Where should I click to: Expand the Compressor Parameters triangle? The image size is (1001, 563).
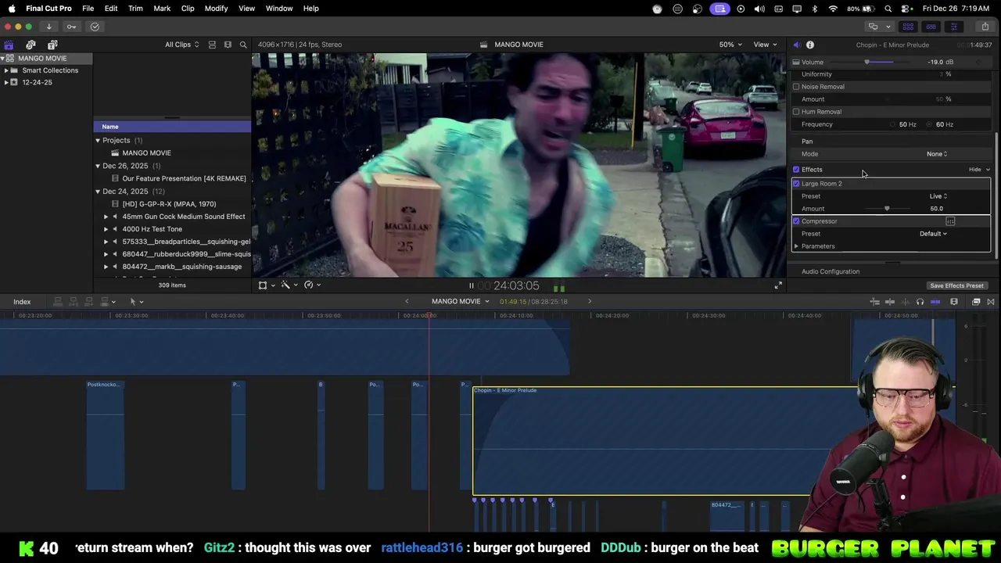[x=796, y=246]
